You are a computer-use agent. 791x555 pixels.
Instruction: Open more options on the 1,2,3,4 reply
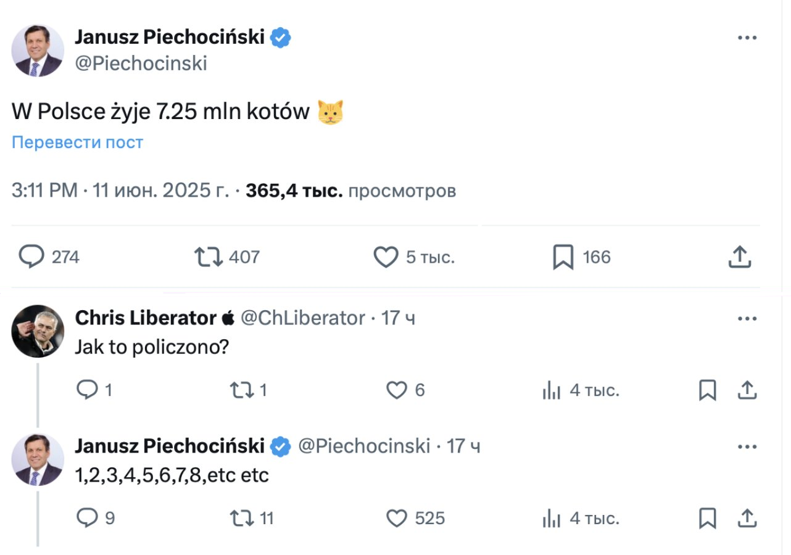click(747, 446)
